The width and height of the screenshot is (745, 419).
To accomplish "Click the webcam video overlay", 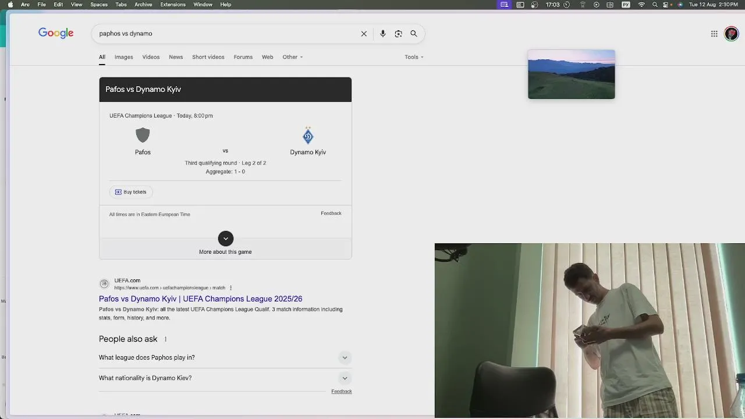I will [590, 331].
